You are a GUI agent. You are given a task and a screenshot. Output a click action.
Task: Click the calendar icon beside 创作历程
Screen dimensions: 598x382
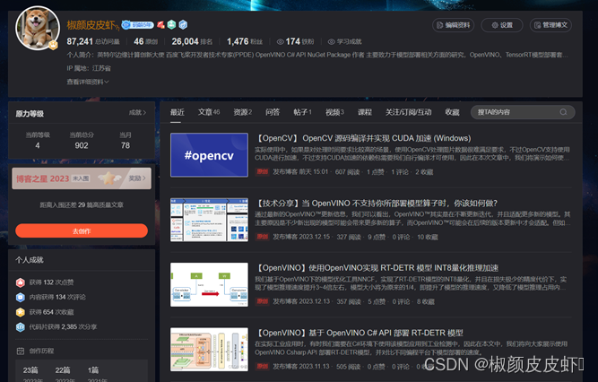pos(21,351)
